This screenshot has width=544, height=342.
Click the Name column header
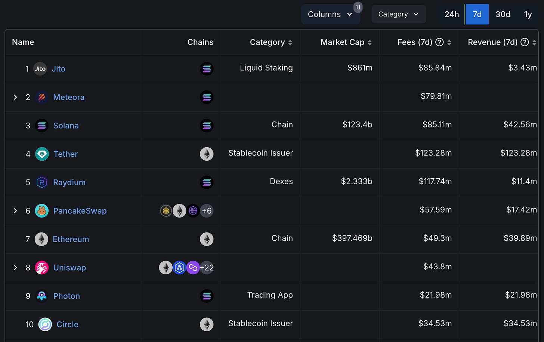23,42
